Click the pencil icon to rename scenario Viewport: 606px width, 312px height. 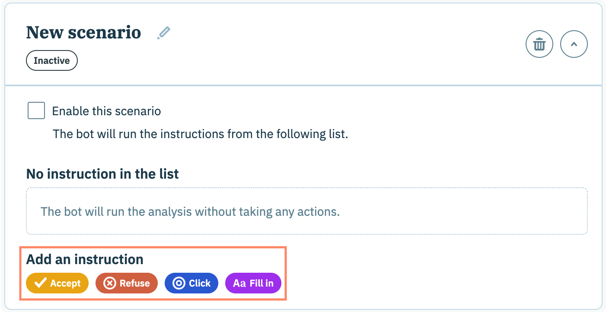[x=164, y=33]
